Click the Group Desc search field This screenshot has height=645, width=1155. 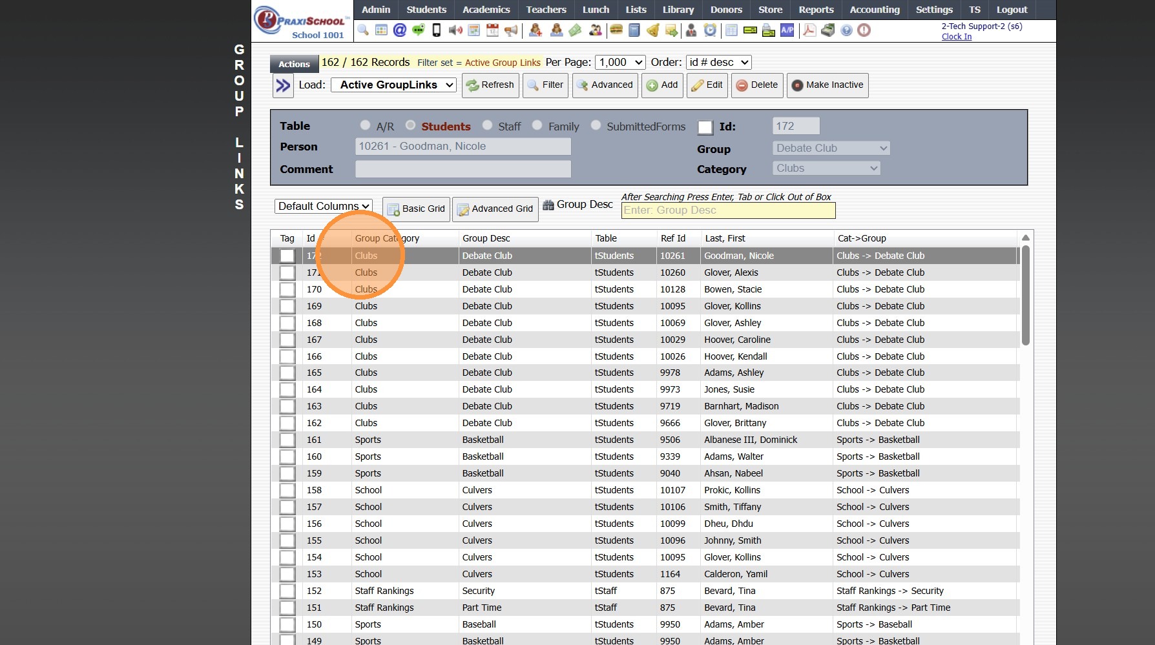point(728,210)
